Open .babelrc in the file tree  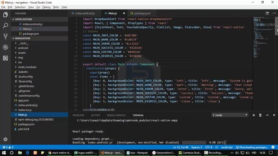point(40,72)
